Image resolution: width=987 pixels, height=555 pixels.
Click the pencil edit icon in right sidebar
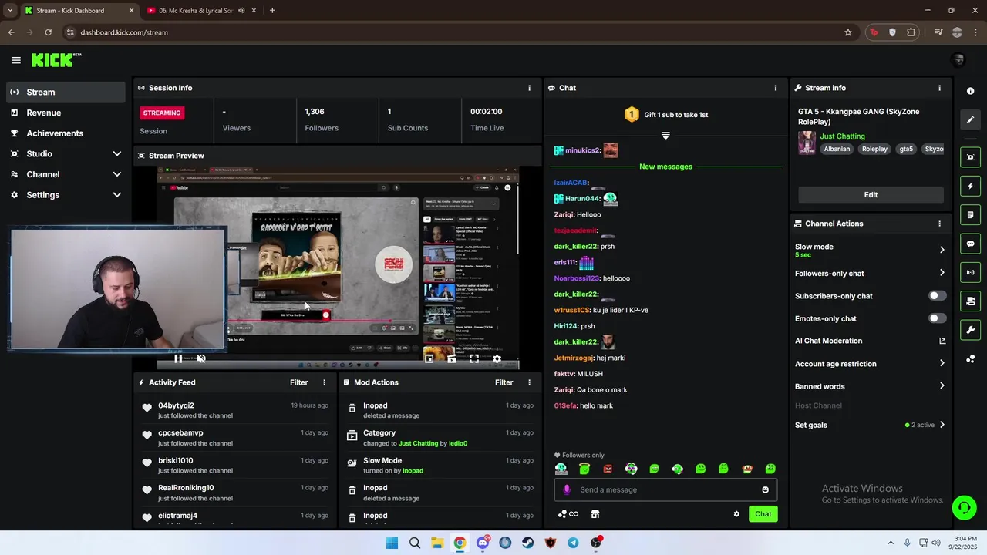[970, 119]
